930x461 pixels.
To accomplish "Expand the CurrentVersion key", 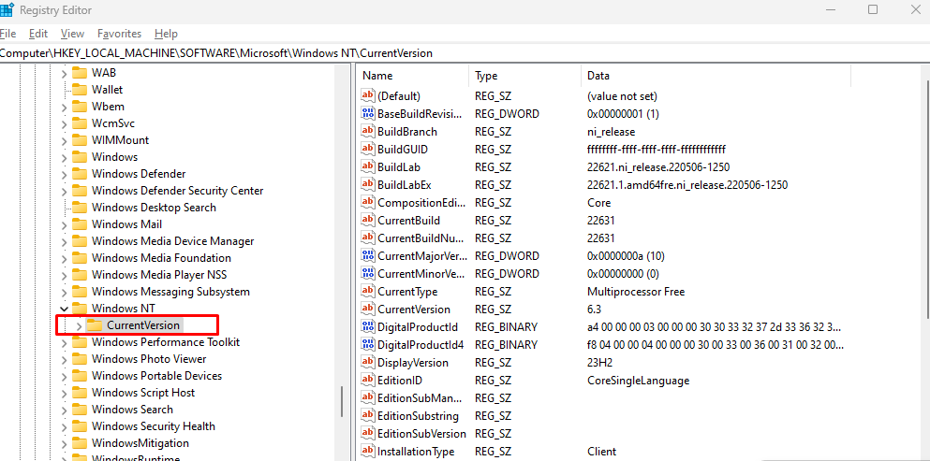I will tap(79, 325).
